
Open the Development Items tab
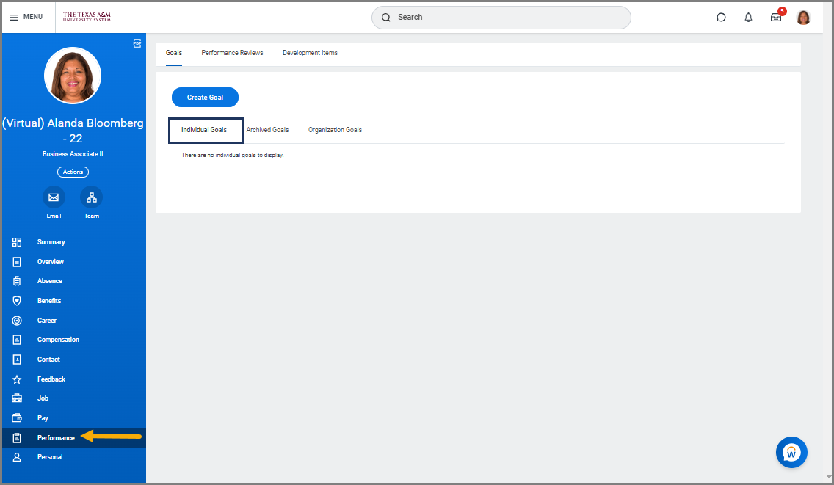click(310, 53)
